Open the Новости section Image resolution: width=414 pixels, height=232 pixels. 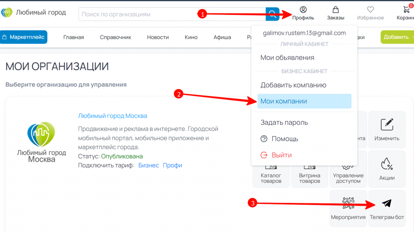coord(158,37)
